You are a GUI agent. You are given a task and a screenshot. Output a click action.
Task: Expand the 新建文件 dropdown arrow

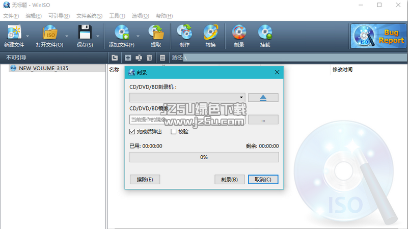28,36
